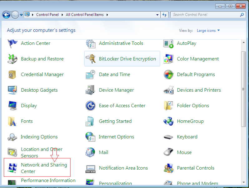Open the Indexing Options magnifier icon

[x=12, y=137]
